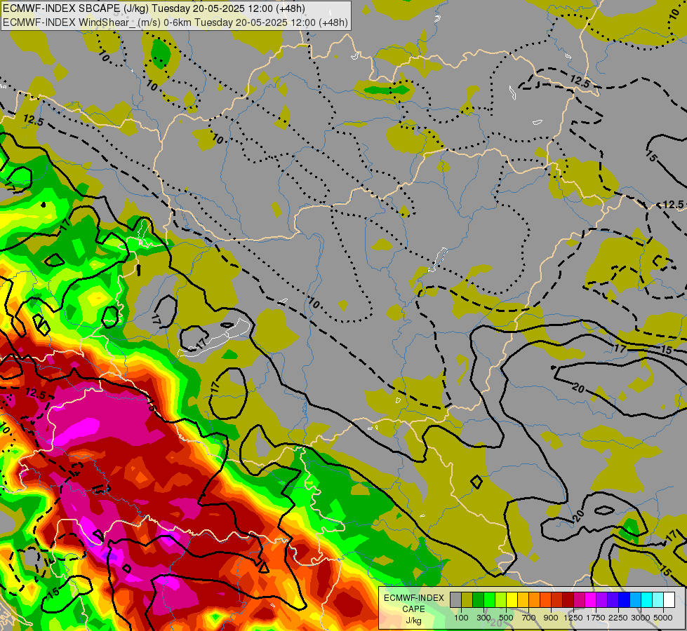This screenshot has height=631, width=687.
Task: Click the 500 value on the legend
Action: [x=506, y=618]
